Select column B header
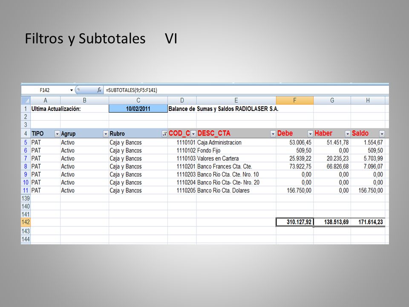The image size is (409, 307). point(84,100)
